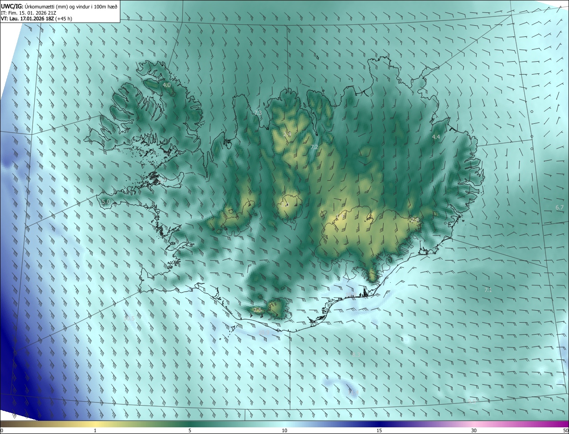This screenshot has width=569, height=434.
Task: Select the 'IT: Fim. 15. 01. 2026 21Z' line
Action: click(x=28, y=13)
